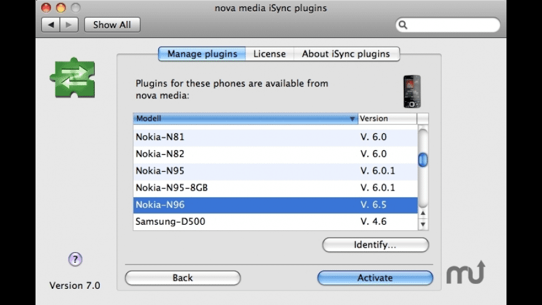
Task: Click the Version column header
Action: [x=387, y=118]
